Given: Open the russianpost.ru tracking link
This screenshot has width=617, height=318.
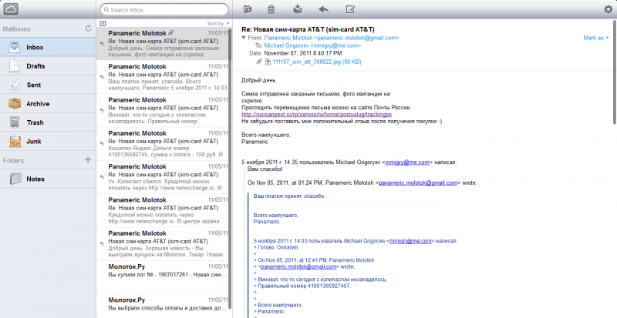Looking at the screenshot, I should pyautogui.click(x=316, y=115).
